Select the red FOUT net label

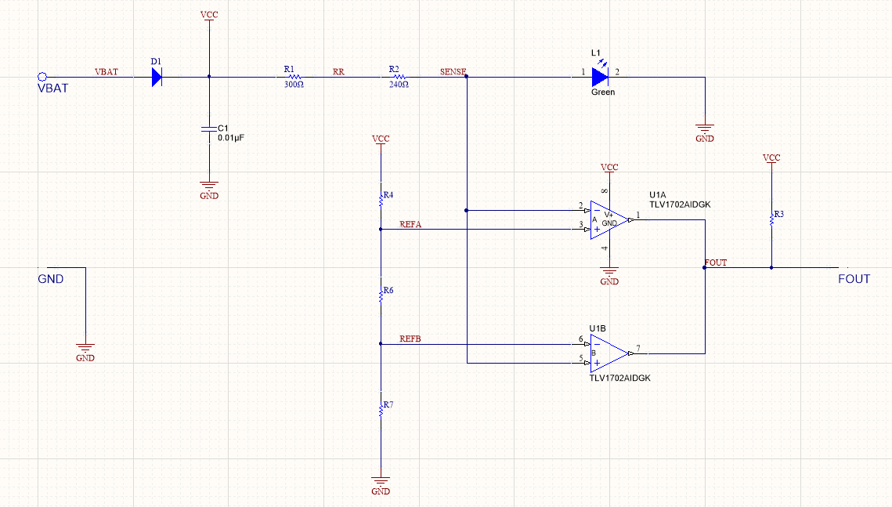tap(716, 263)
